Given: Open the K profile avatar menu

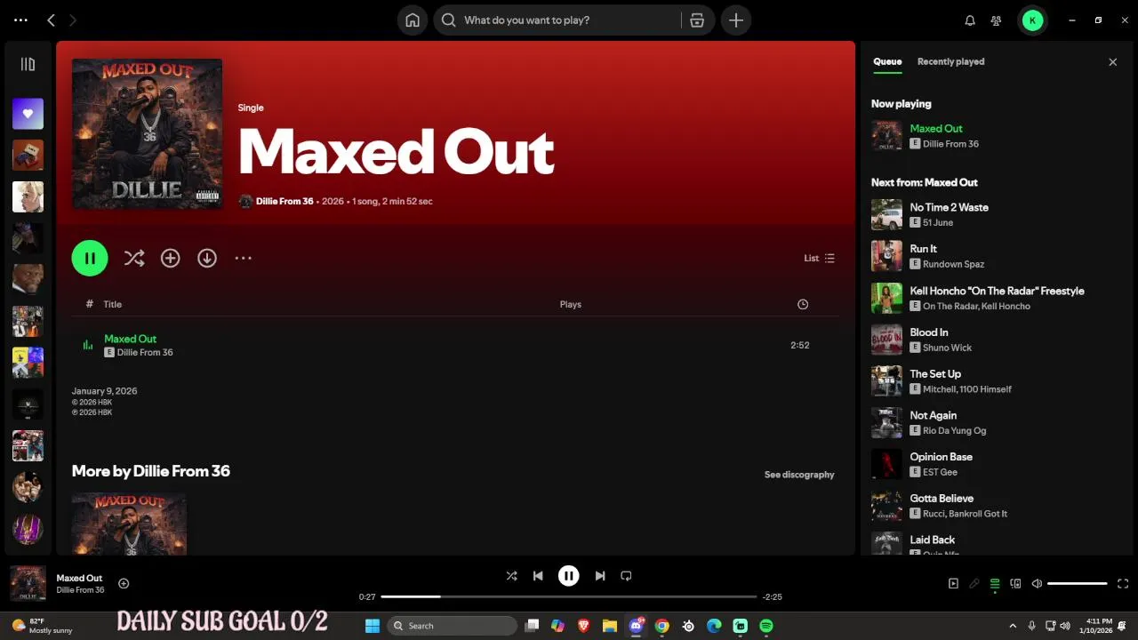Looking at the screenshot, I should (1032, 20).
